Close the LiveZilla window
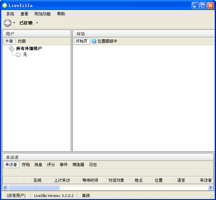The height and width of the screenshot is (200, 216). click(x=211, y=6)
